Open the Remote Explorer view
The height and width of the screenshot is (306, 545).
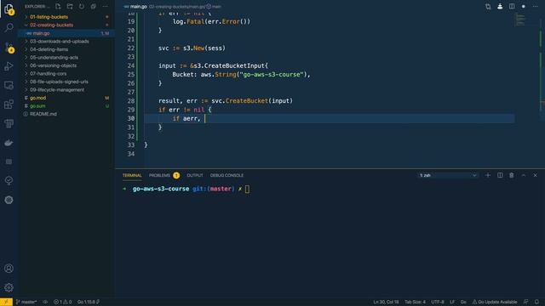(x=9, y=85)
